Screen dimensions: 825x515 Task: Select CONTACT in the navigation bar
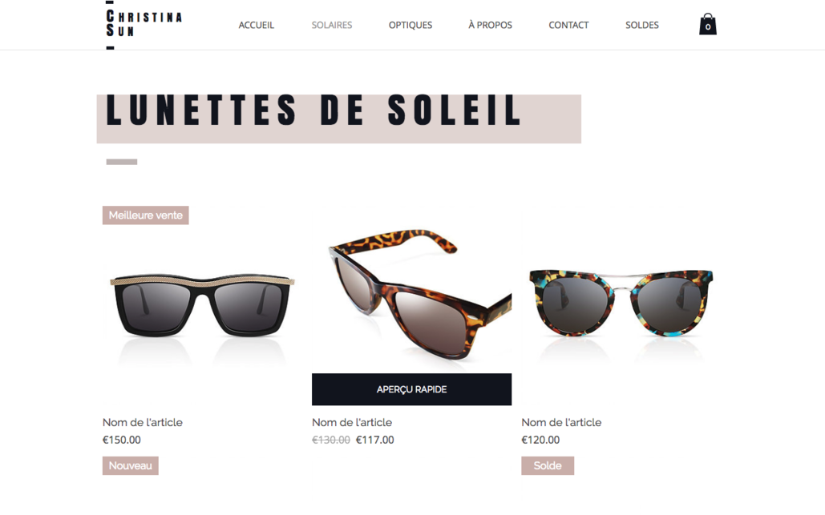tap(568, 25)
